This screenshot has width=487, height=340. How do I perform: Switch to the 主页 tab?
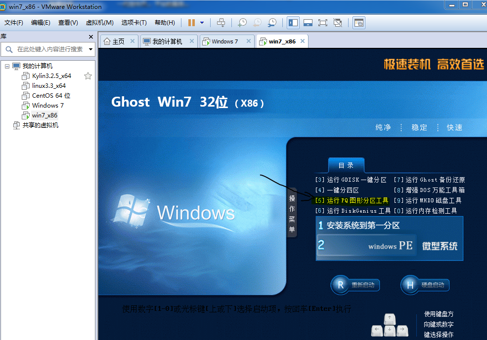[119, 41]
